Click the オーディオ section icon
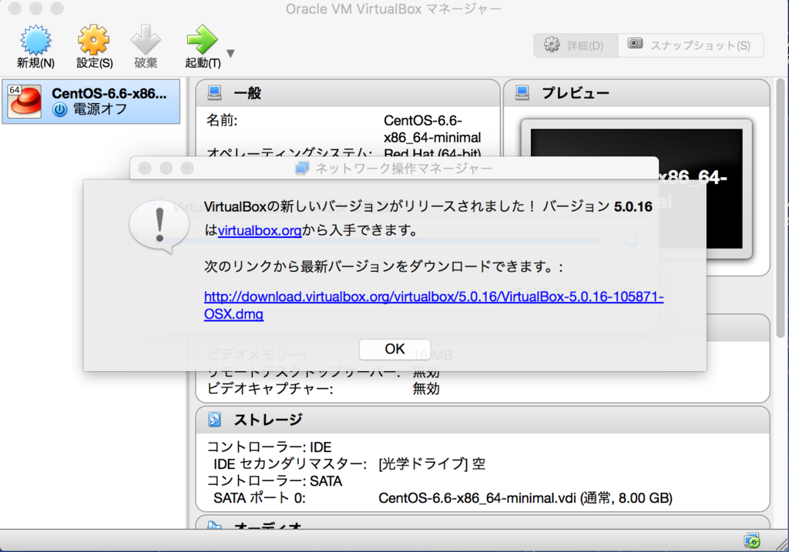789x552 pixels. coord(215,525)
